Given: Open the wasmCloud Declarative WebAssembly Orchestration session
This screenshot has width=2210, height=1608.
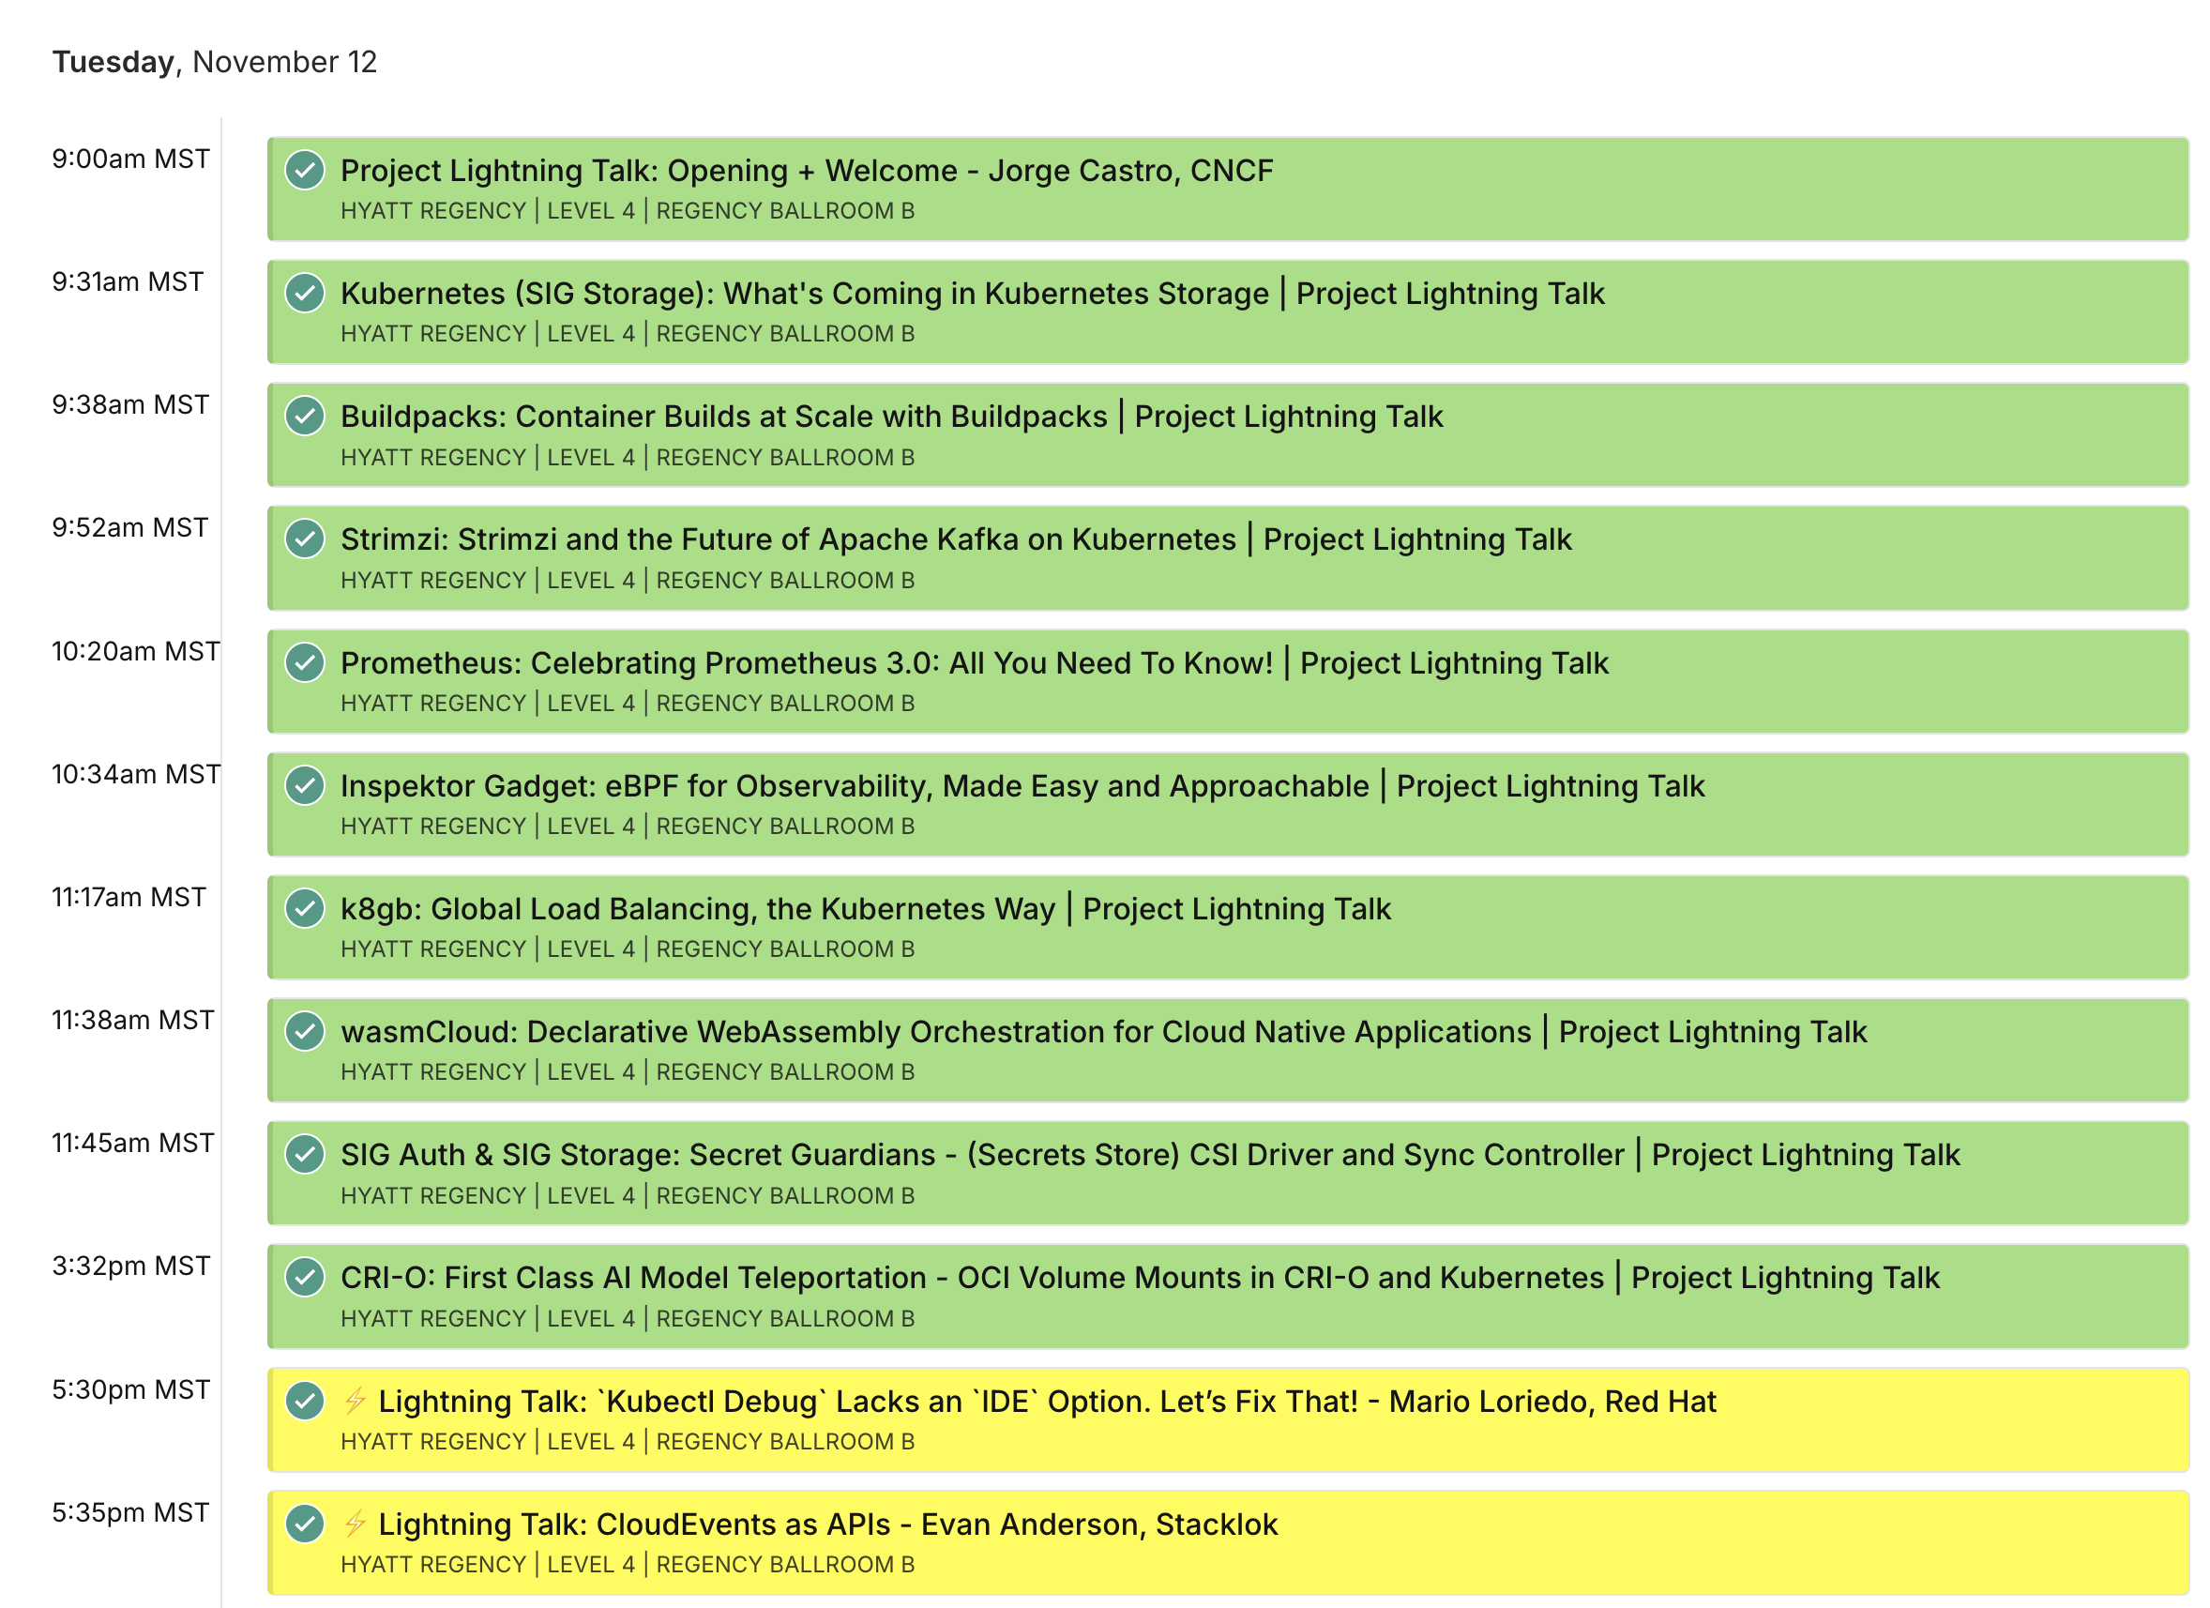Looking at the screenshot, I should [1103, 1031].
